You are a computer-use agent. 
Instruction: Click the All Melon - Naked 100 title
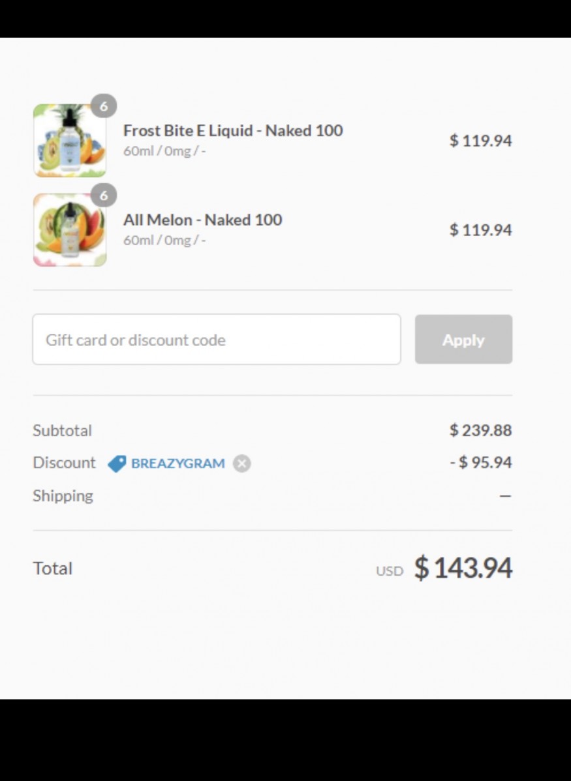tap(202, 220)
